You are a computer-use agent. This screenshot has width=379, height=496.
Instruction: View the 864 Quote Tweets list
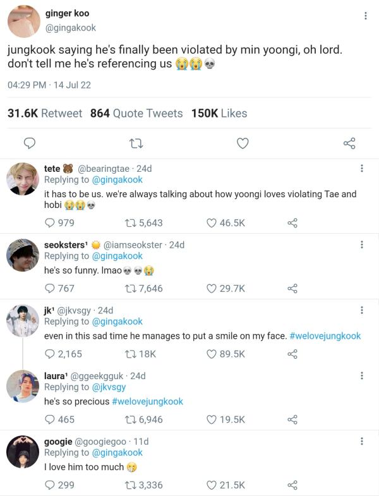coord(136,113)
